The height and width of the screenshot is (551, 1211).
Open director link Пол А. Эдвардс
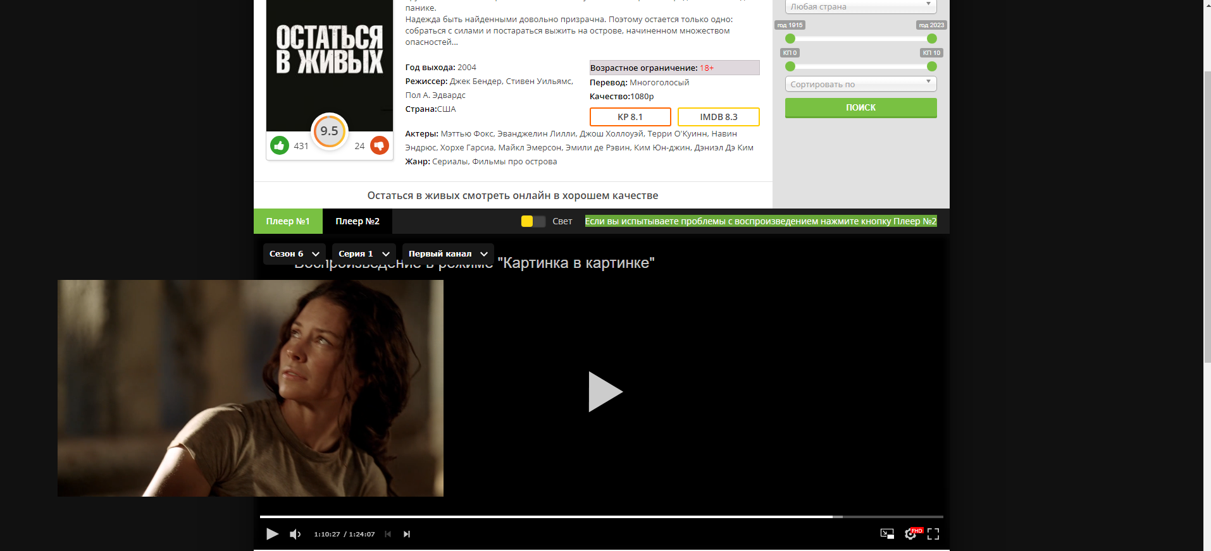[435, 95]
